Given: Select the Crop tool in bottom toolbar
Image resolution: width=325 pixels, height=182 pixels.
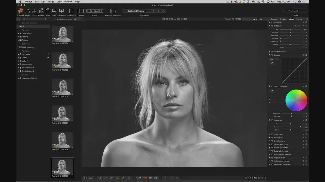Looking at the screenshot, I should pos(100,178).
